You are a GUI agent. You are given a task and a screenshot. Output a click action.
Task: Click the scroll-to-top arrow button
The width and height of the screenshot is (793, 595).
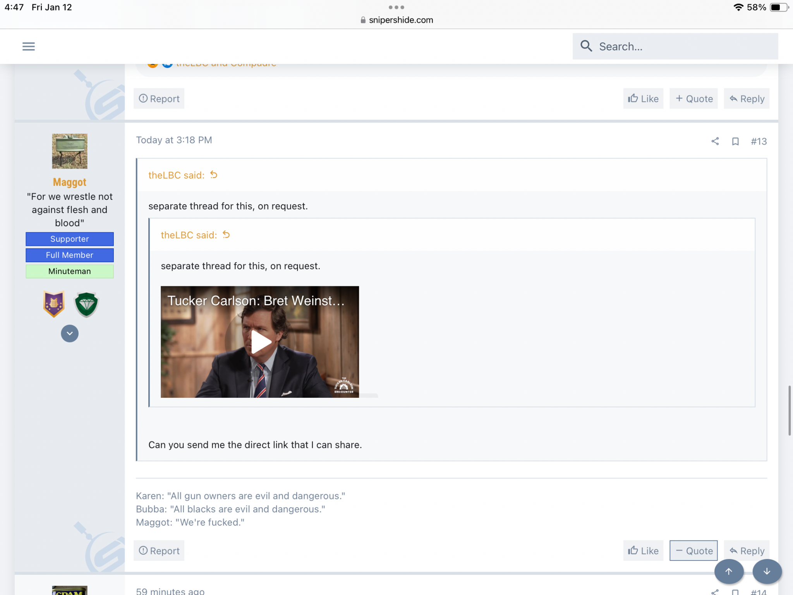729,571
